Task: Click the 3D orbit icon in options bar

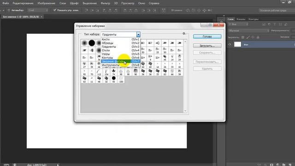Action: 188,10
